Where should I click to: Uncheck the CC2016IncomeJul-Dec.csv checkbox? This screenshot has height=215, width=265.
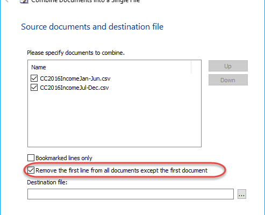tap(34, 88)
